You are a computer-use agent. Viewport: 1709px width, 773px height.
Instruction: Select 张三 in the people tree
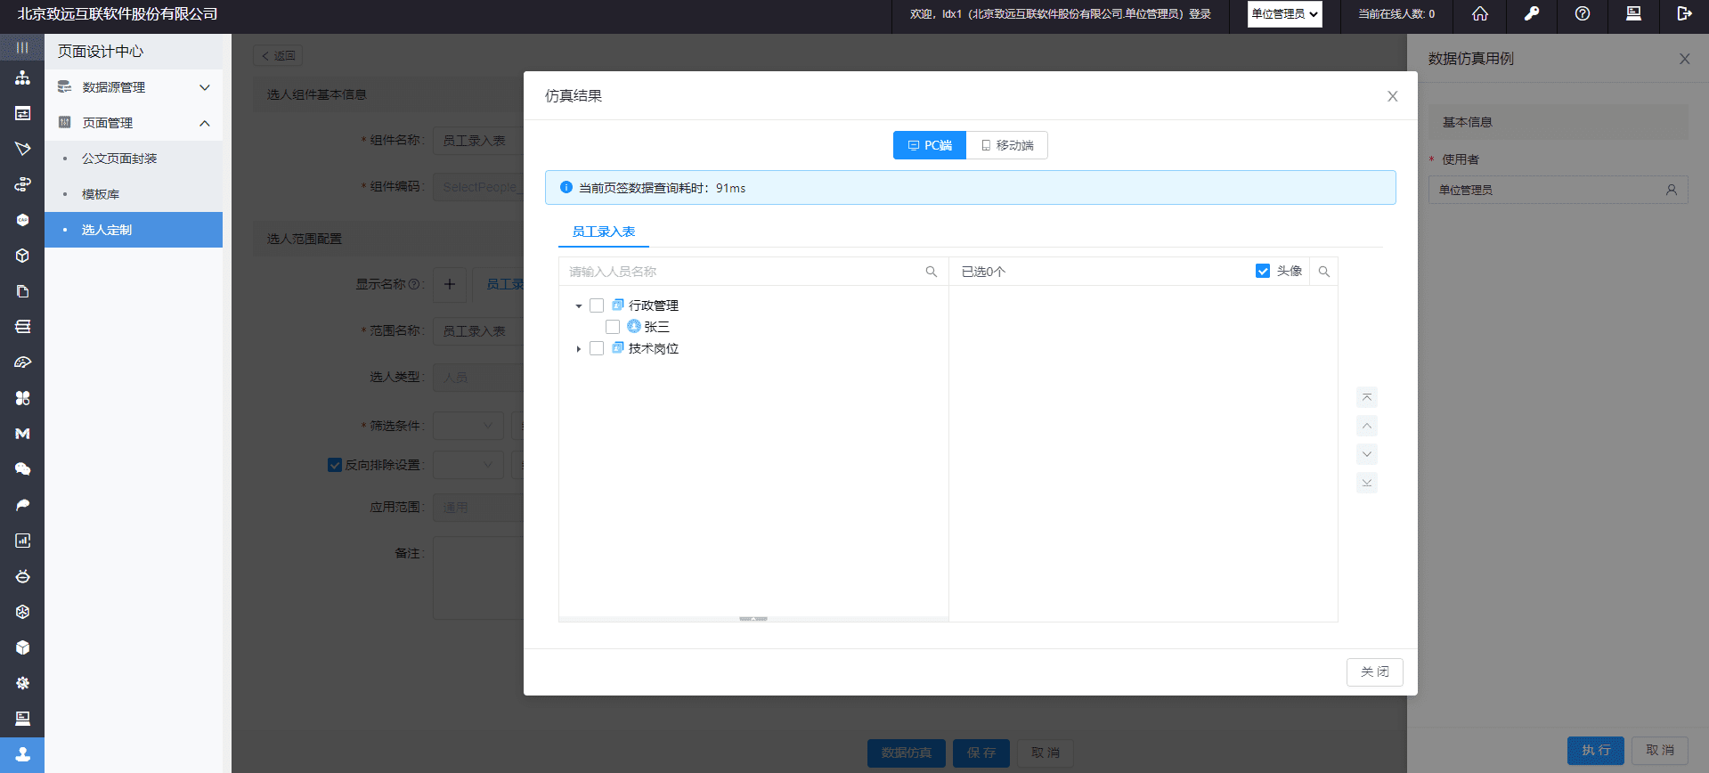click(x=656, y=327)
